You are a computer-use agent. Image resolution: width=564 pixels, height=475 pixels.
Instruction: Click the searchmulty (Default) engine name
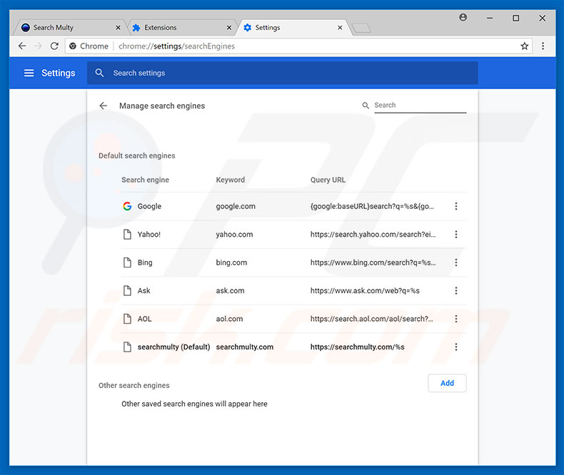click(173, 347)
